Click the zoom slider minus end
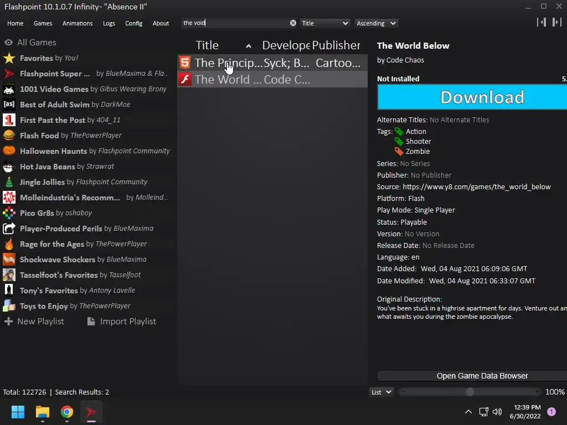 (x=403, y=392)
